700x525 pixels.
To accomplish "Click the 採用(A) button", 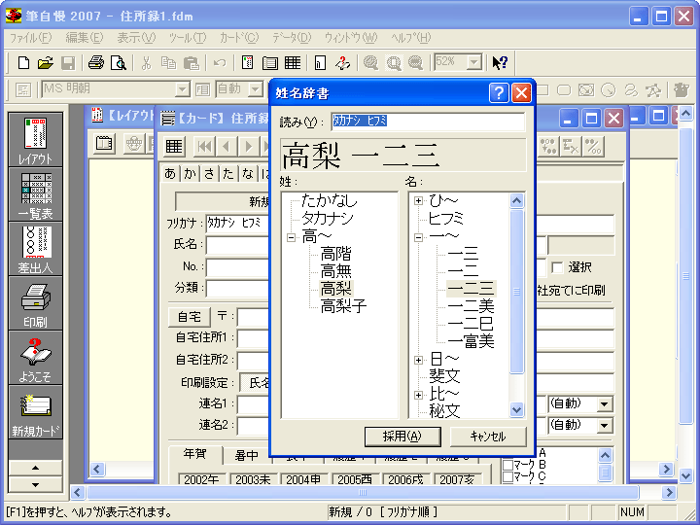I will click(x=402, y=437).
